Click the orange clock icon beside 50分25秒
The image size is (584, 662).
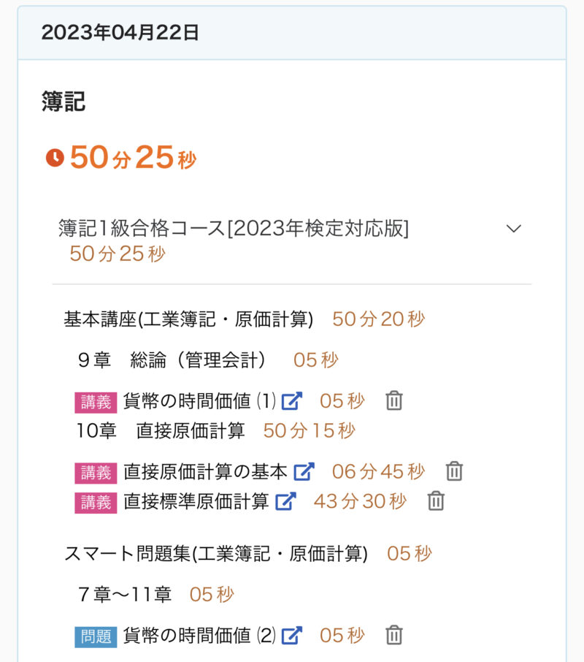(x=55, y=158)
